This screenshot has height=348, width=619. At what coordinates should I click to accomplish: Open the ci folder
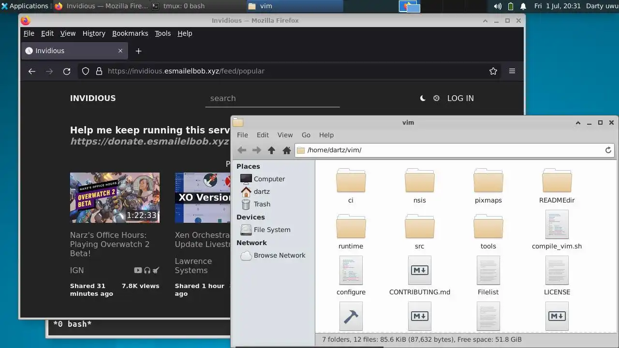351,186
